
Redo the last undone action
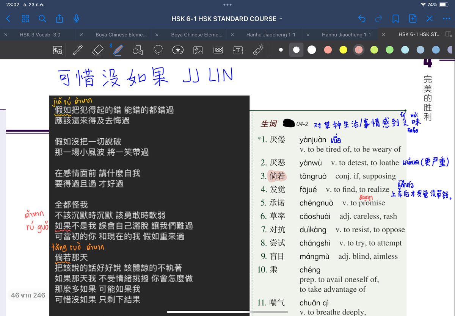pyautogui.click(x=378, y=19)
